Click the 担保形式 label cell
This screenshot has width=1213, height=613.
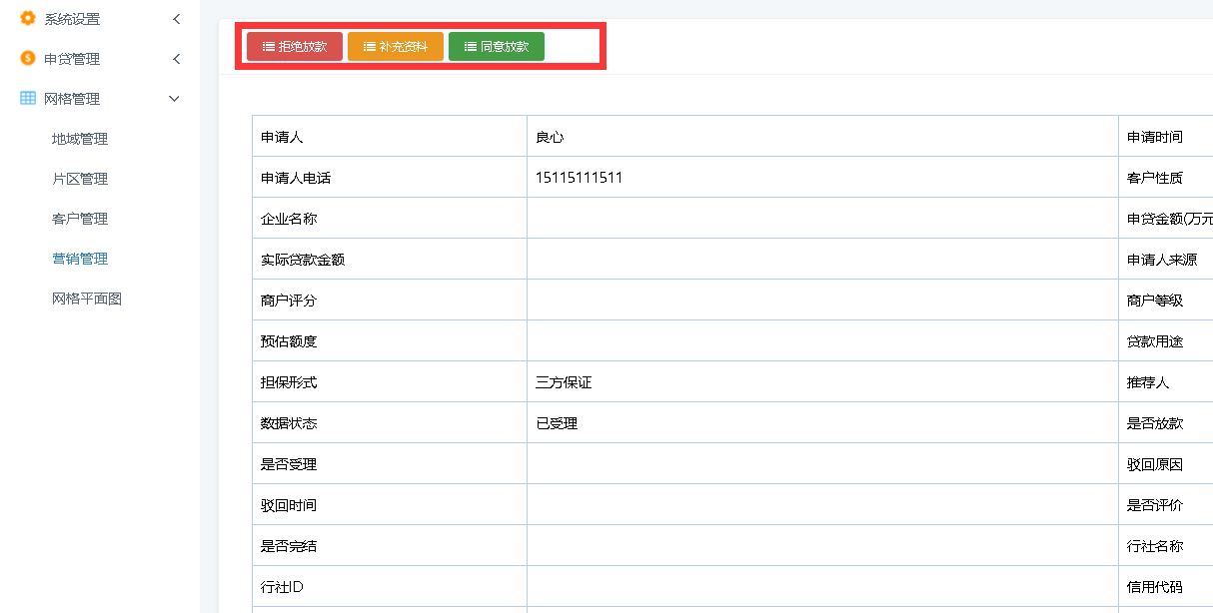click(390, 381)
